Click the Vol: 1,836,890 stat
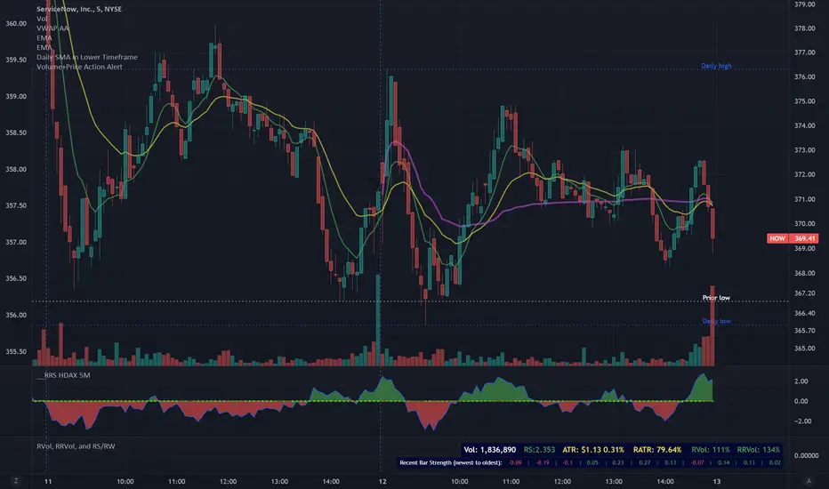Screen dimensions: 829x489 pos(489,449)
